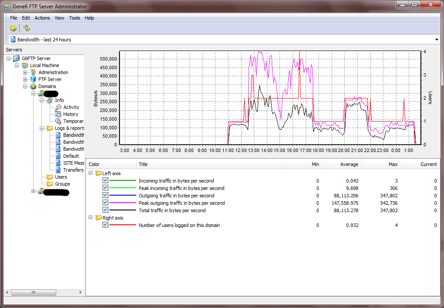Collapse the Local Machine tree node
444x308 pixels.
pyautogui.click(x=17, y=65)
